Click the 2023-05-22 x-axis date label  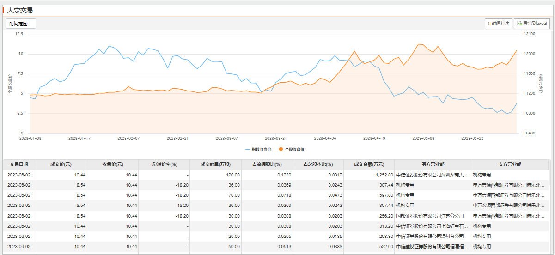pos(473,138)
